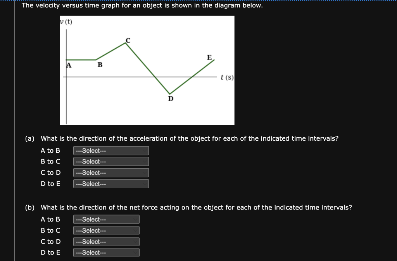Screen dimensions: 397x261
Task: Open the C to D net force dropdown
Action: tap(106, 241)
